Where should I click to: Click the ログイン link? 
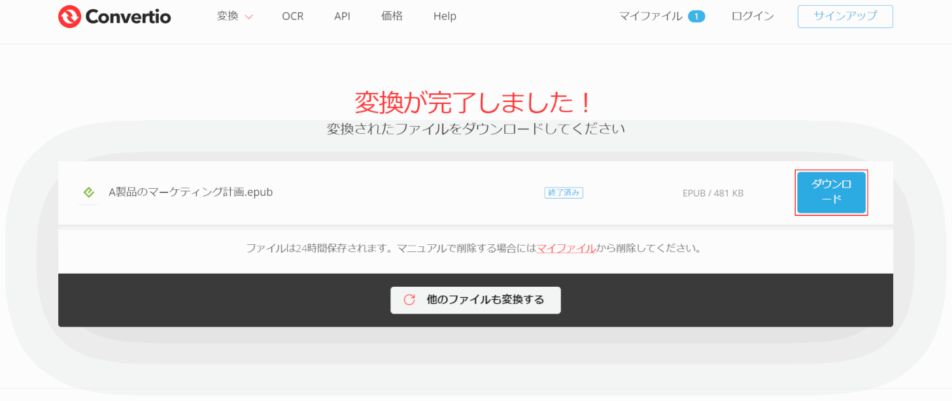click(x=753, y=16)
